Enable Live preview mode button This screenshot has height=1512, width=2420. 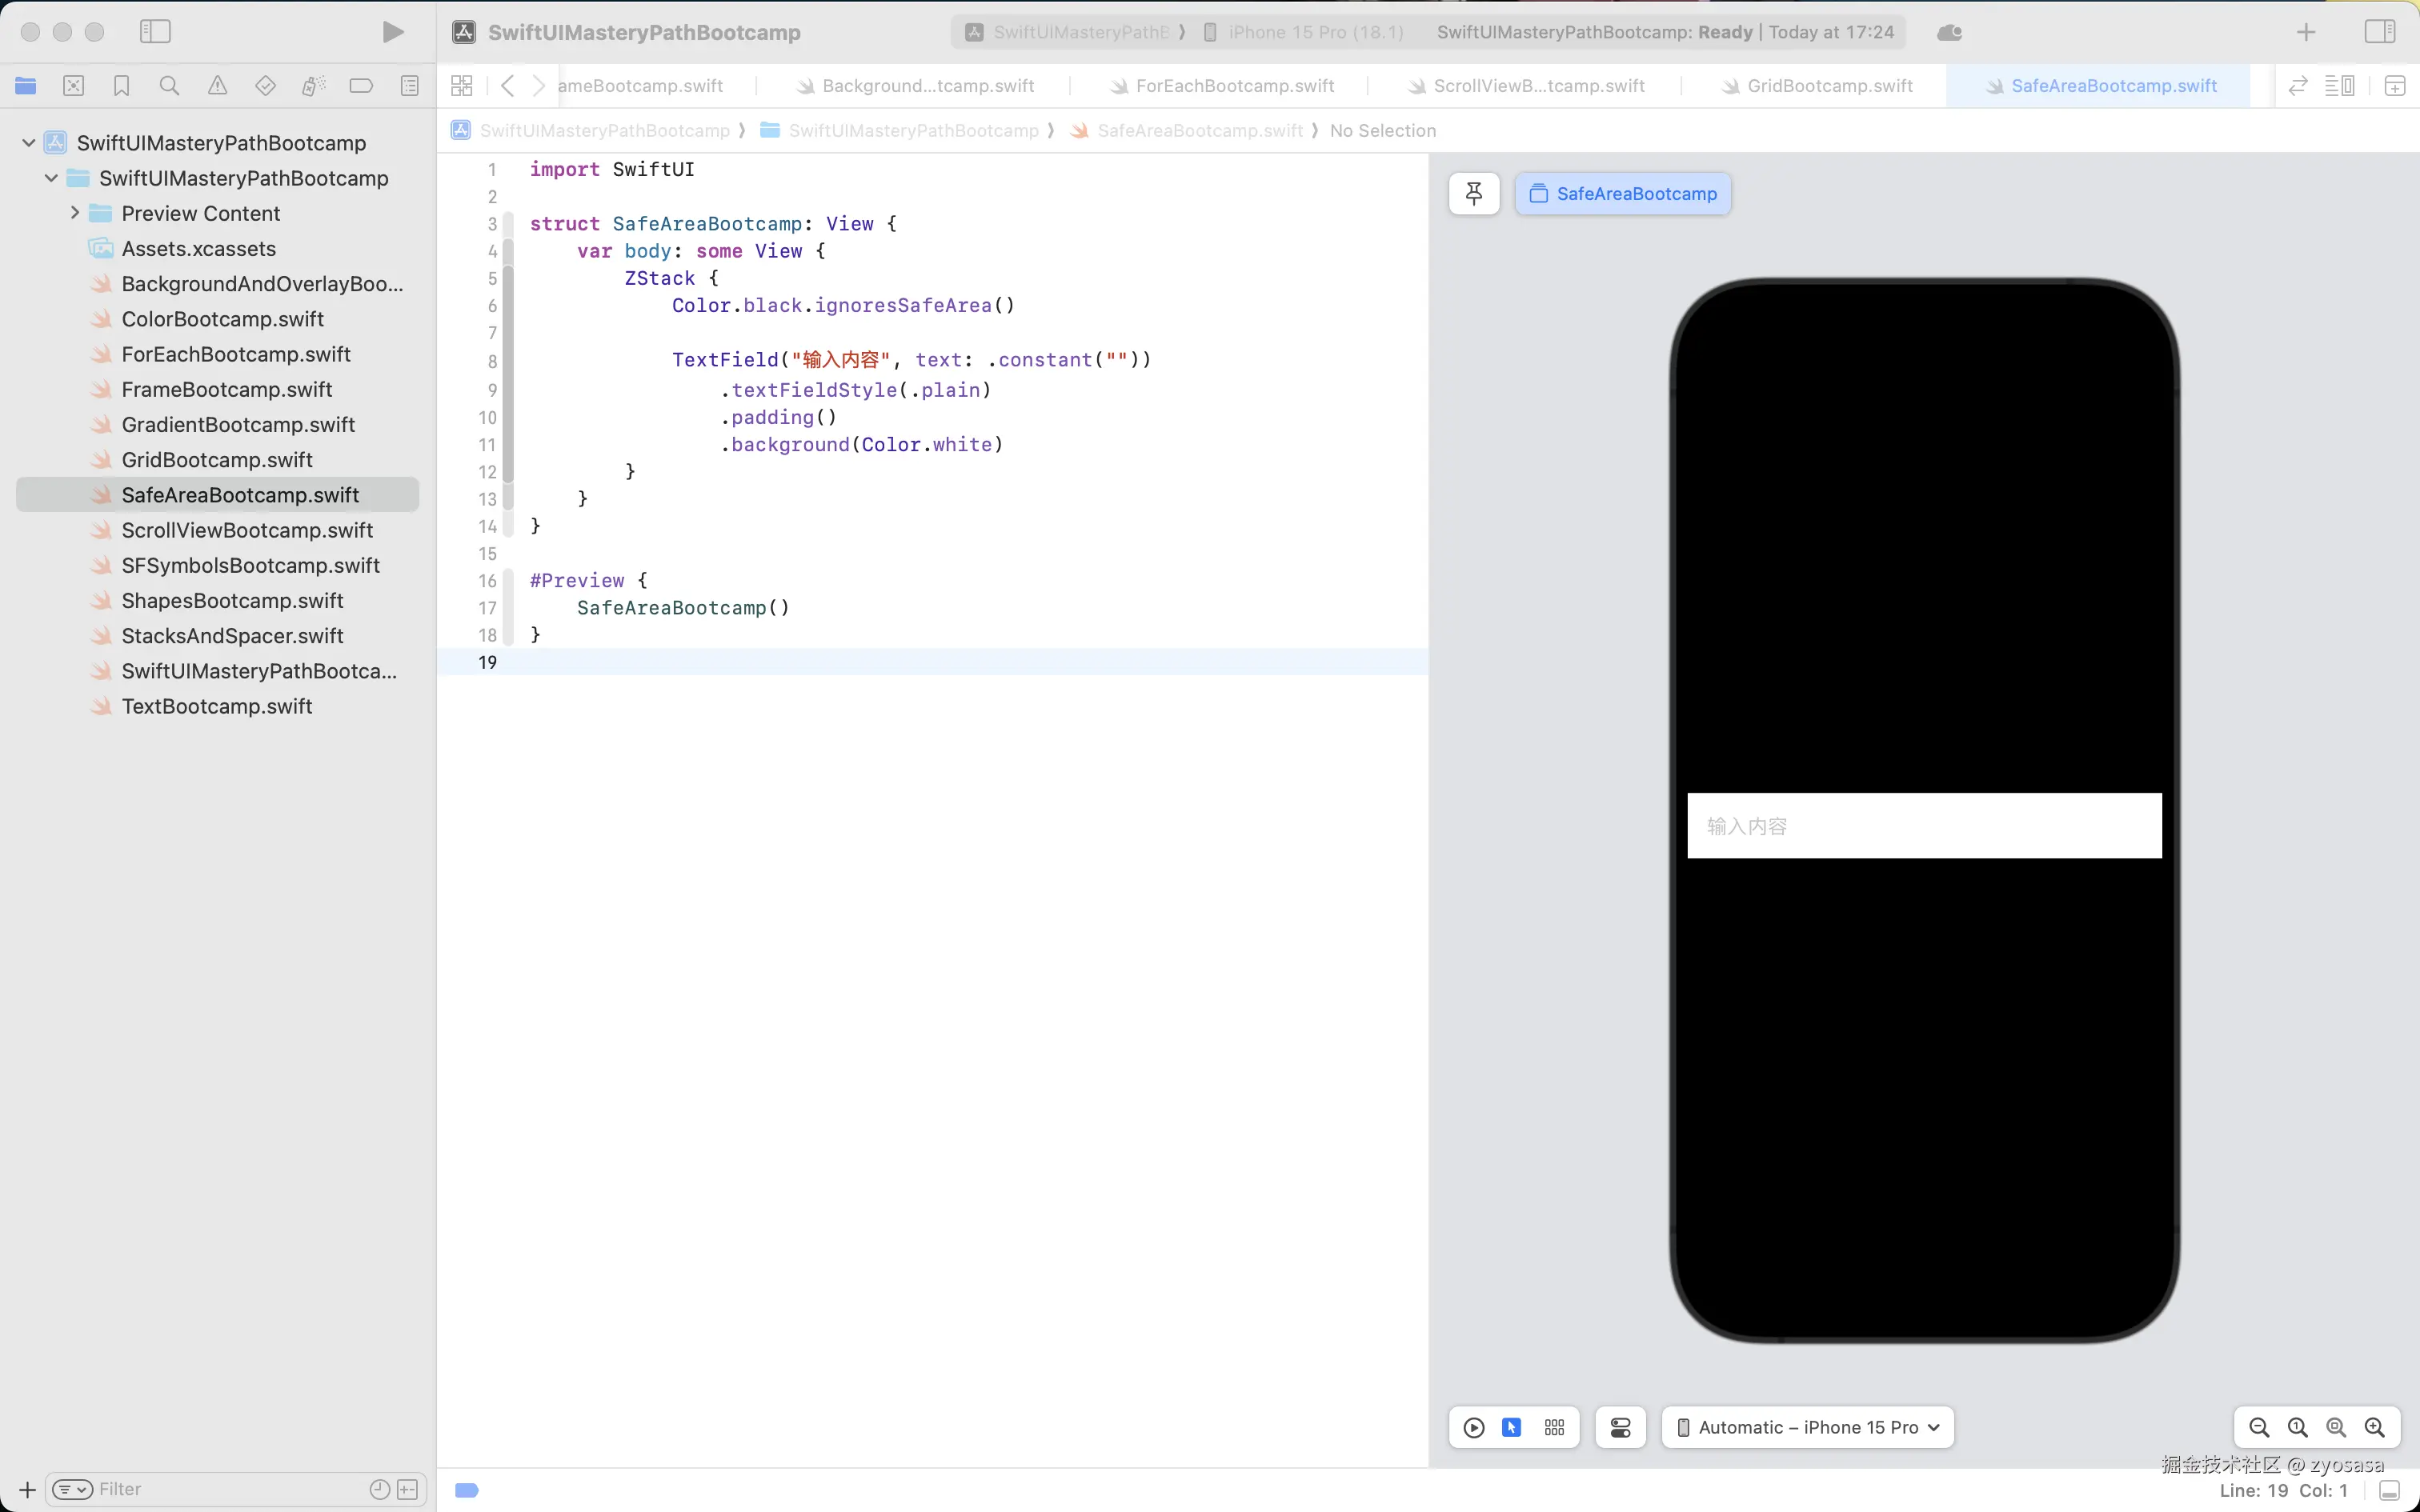point(1473,1427)
